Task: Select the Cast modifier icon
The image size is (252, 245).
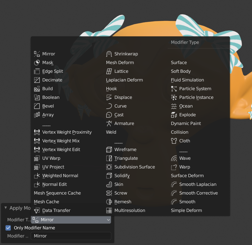Action: 109,115
